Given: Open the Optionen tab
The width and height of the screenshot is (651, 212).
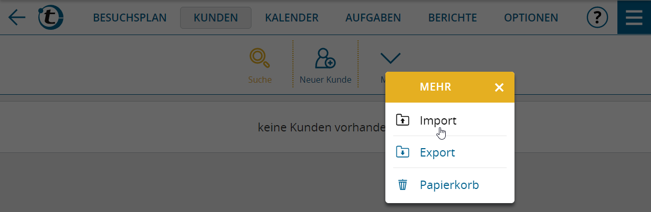Looking at the screenshot, I should coord(531,18).
